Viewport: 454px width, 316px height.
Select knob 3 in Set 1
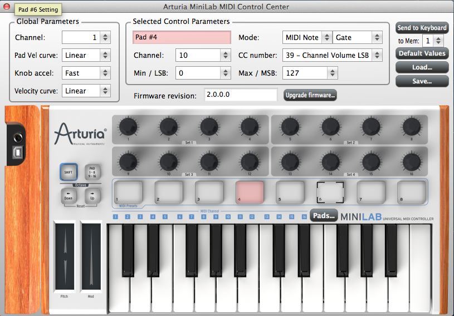[209, 127]
